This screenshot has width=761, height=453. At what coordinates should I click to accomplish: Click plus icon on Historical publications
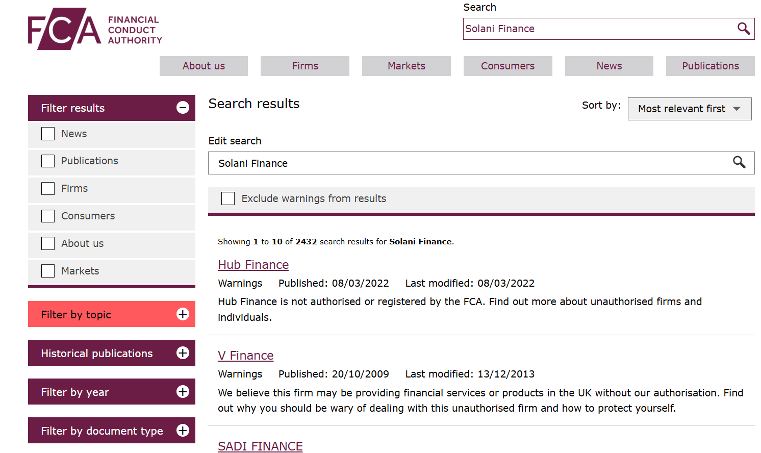pos(183,353)
